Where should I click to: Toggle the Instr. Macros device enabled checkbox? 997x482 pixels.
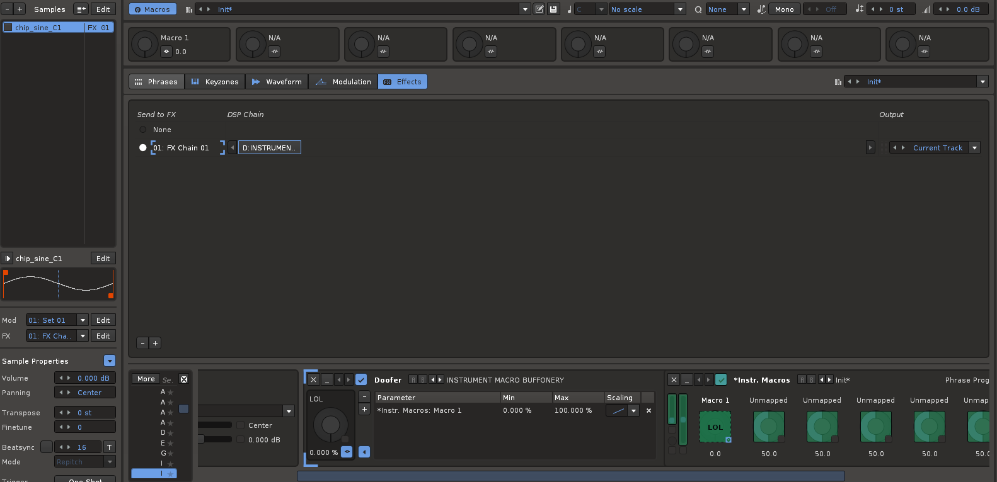pos(722,380)
